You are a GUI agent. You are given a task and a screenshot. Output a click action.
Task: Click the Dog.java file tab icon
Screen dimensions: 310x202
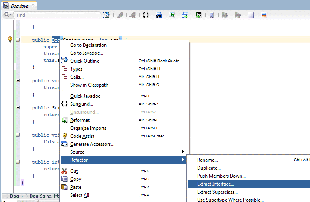[x=6, y=6]
